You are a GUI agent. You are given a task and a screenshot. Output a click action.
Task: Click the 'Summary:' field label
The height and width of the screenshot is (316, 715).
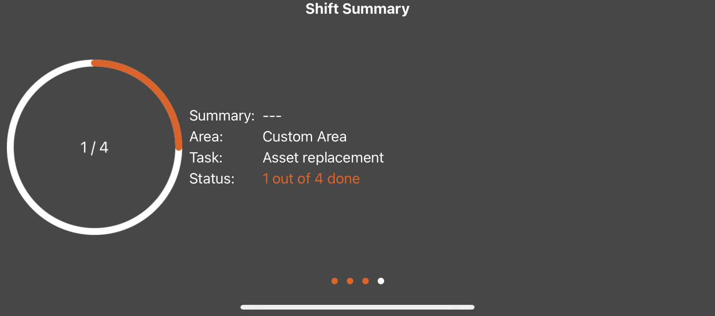tap(222, 116)
